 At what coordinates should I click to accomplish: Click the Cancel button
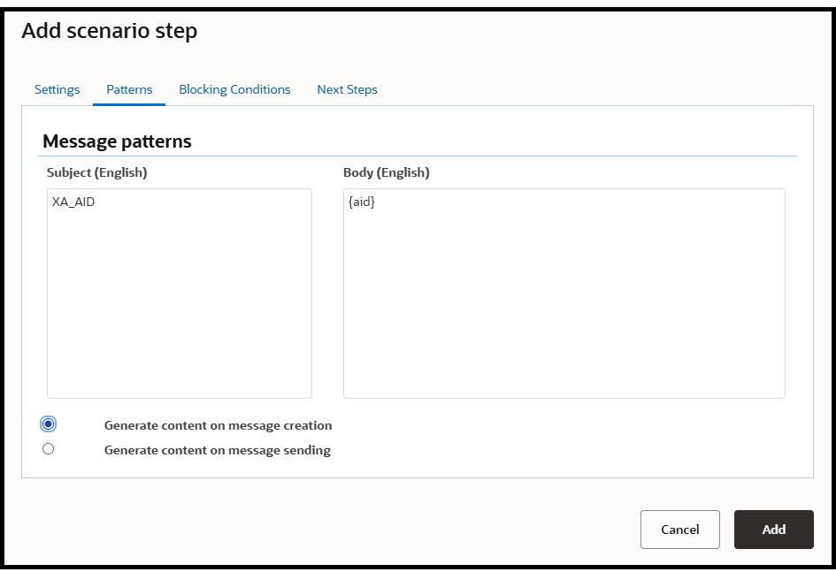679,530
